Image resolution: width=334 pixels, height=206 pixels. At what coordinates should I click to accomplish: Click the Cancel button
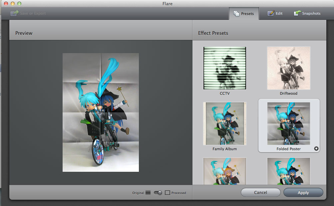point(260,192)
